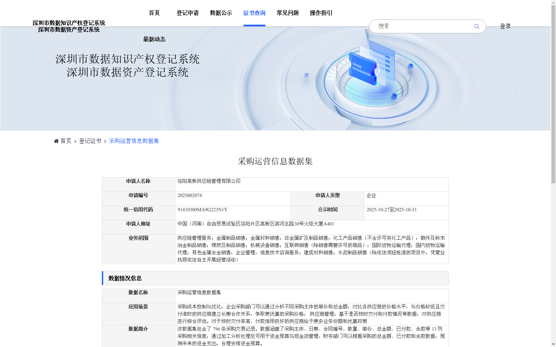Select credit code 91410300MA9G223N1Y

202,210
